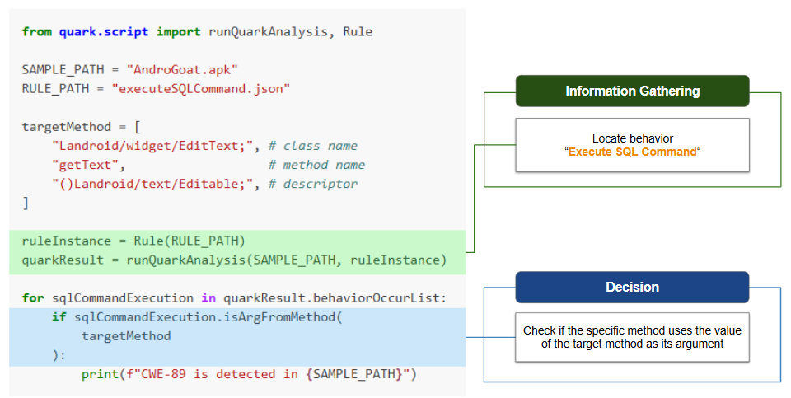The image size is (791, 398).
Task: Click the 'targetMethod = [' line
Action: click(x=82, y=127)
